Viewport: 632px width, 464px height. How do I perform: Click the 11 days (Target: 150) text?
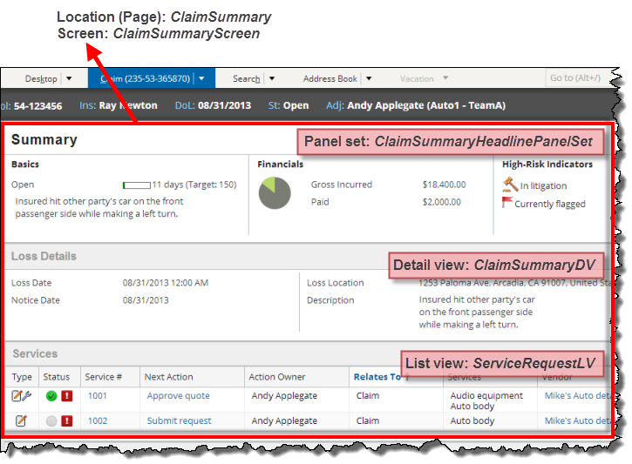(x=194, y=185)
